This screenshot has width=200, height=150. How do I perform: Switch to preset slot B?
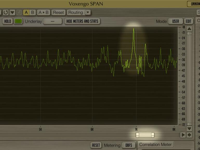click(x=32, y=12)
